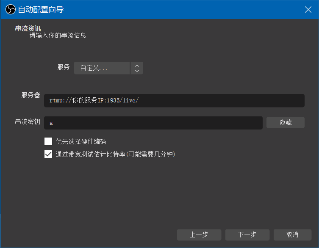Click the 服务器 label

31,95
